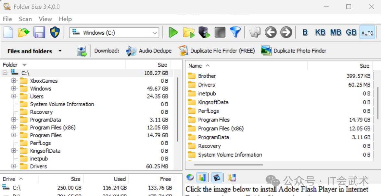Open the Scan menu
Viewport: 381px width, 196px height.
pyautogui.click(x=25, y=19)
